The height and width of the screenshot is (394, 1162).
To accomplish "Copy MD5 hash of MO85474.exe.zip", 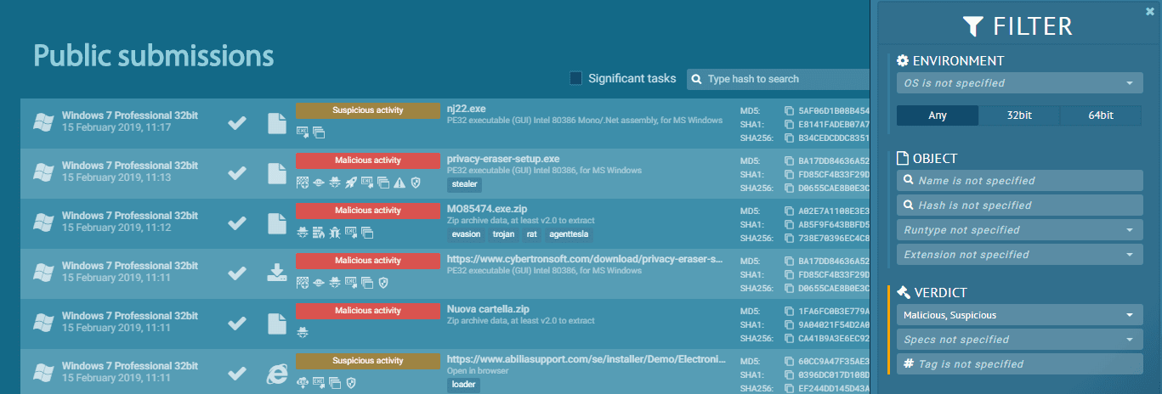I will coord(790,211).
